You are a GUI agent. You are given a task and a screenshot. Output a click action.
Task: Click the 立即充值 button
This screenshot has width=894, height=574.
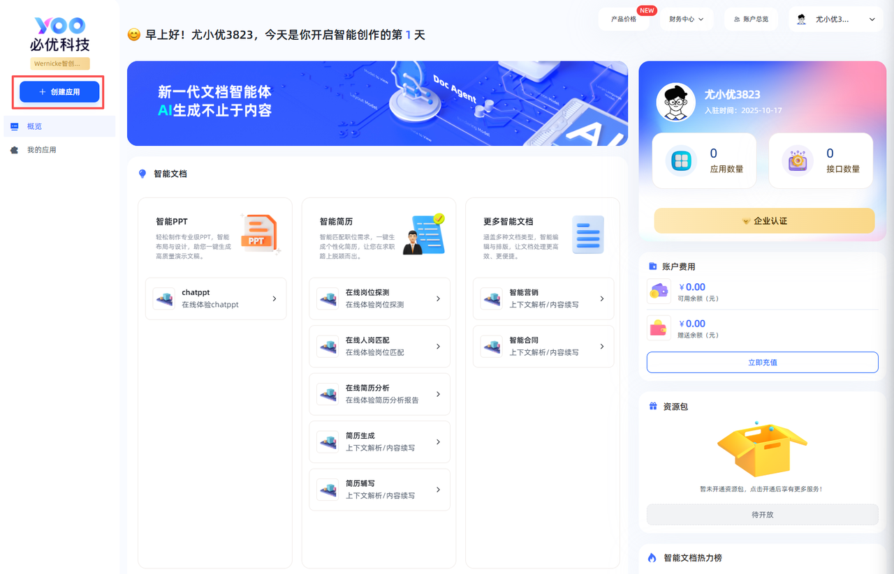(762, 362)
